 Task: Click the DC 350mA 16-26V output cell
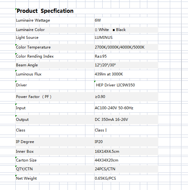111,120
